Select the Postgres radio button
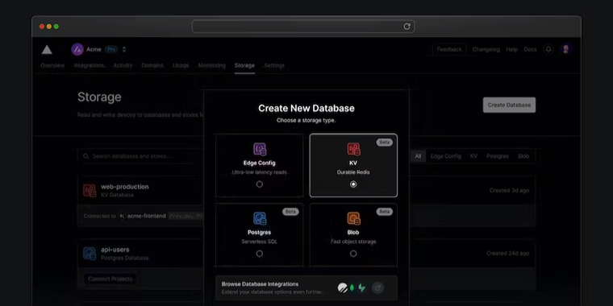Image resolution: width=613 pixels, height=306 pixels. [x=260, y=254]
